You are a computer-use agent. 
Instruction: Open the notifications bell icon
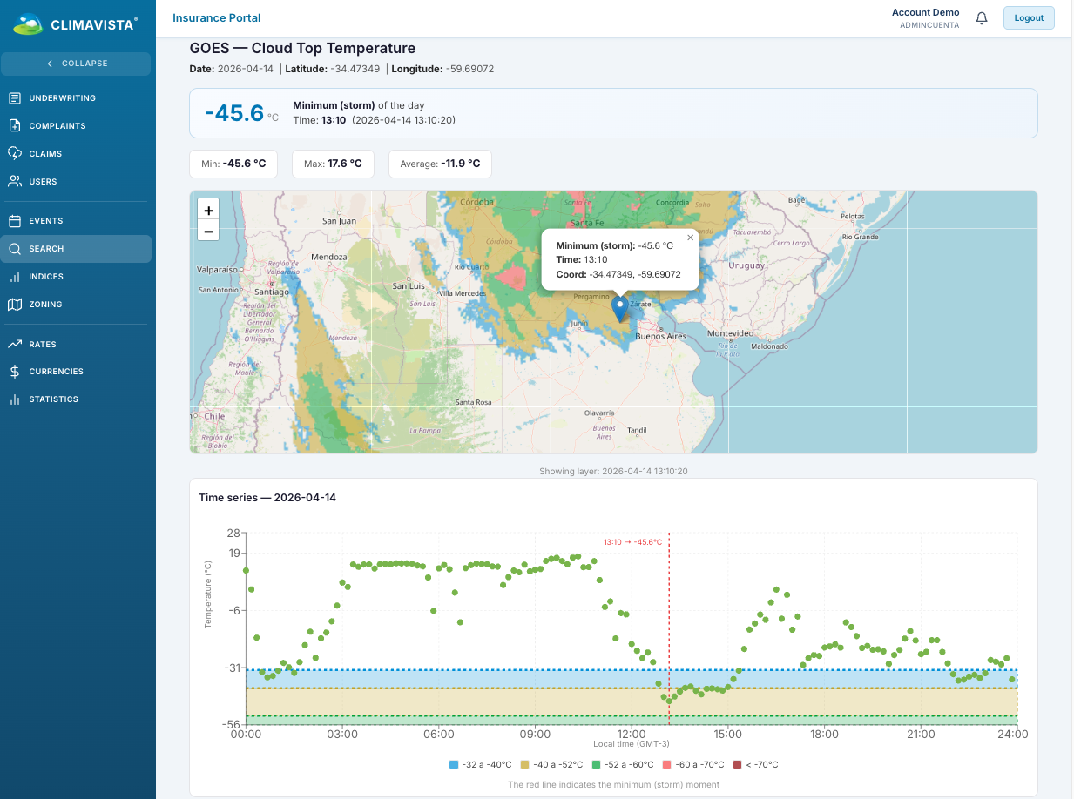(x=982, y=18)
